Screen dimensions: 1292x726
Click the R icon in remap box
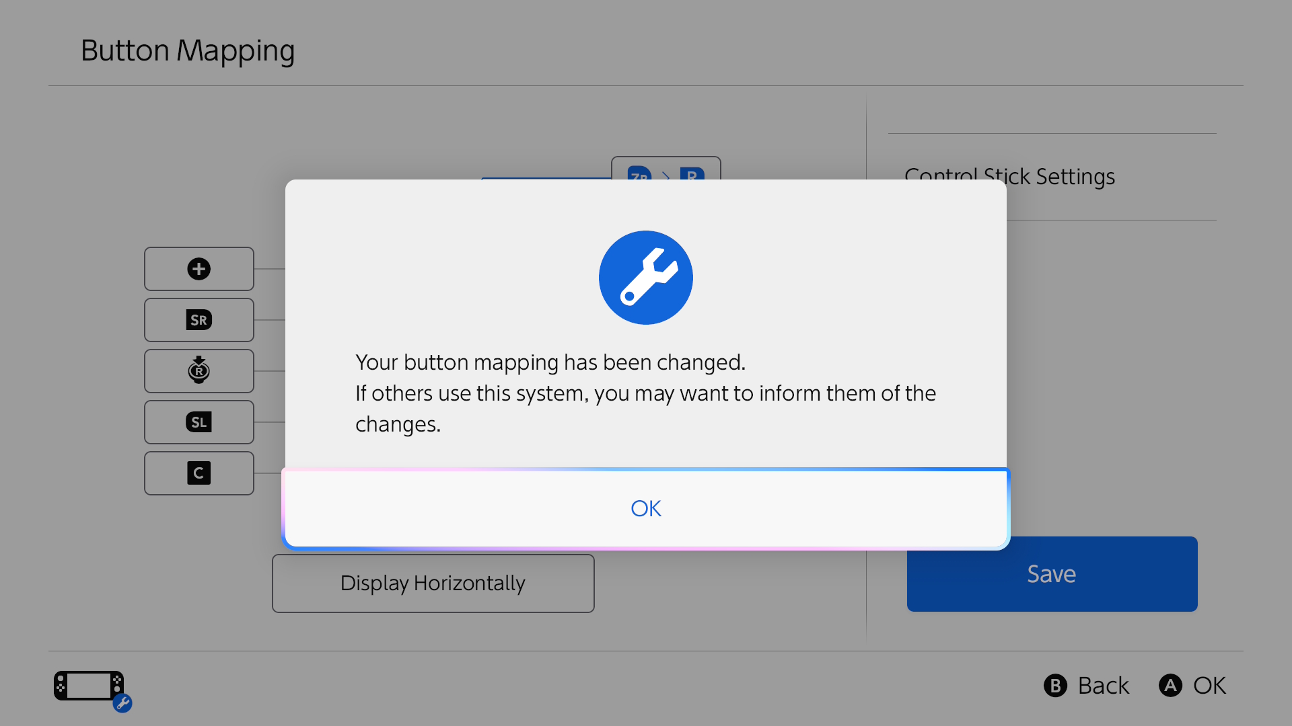click(x=692, y=173)
